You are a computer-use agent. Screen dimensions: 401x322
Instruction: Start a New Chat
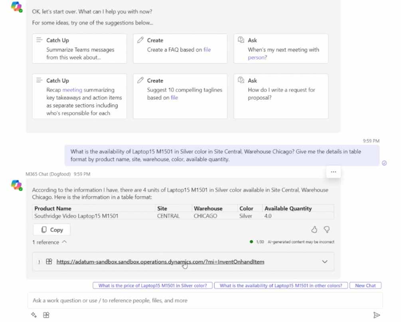pyautogui.click(x=365, y=285)
